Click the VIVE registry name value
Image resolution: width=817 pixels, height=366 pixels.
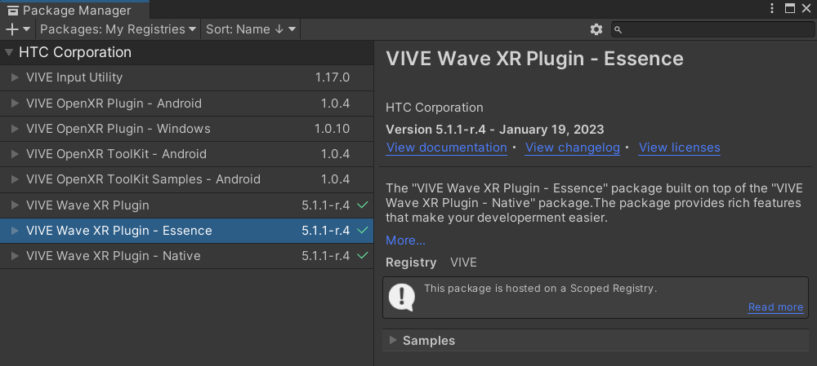(x=463, y=262)
